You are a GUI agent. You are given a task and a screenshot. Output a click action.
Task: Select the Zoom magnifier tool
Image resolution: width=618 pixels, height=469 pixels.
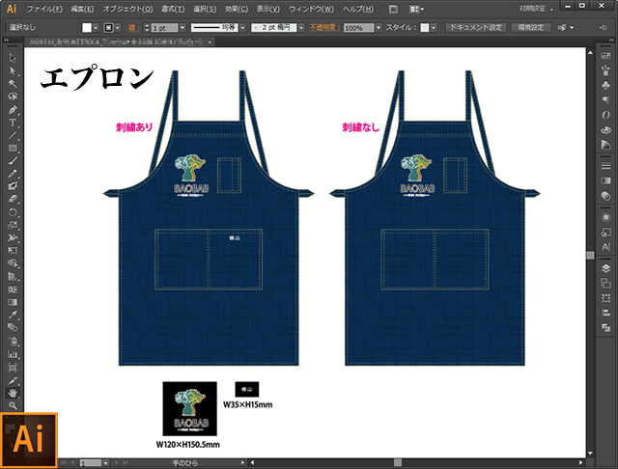pyautogui.click(x=13, y=405)
